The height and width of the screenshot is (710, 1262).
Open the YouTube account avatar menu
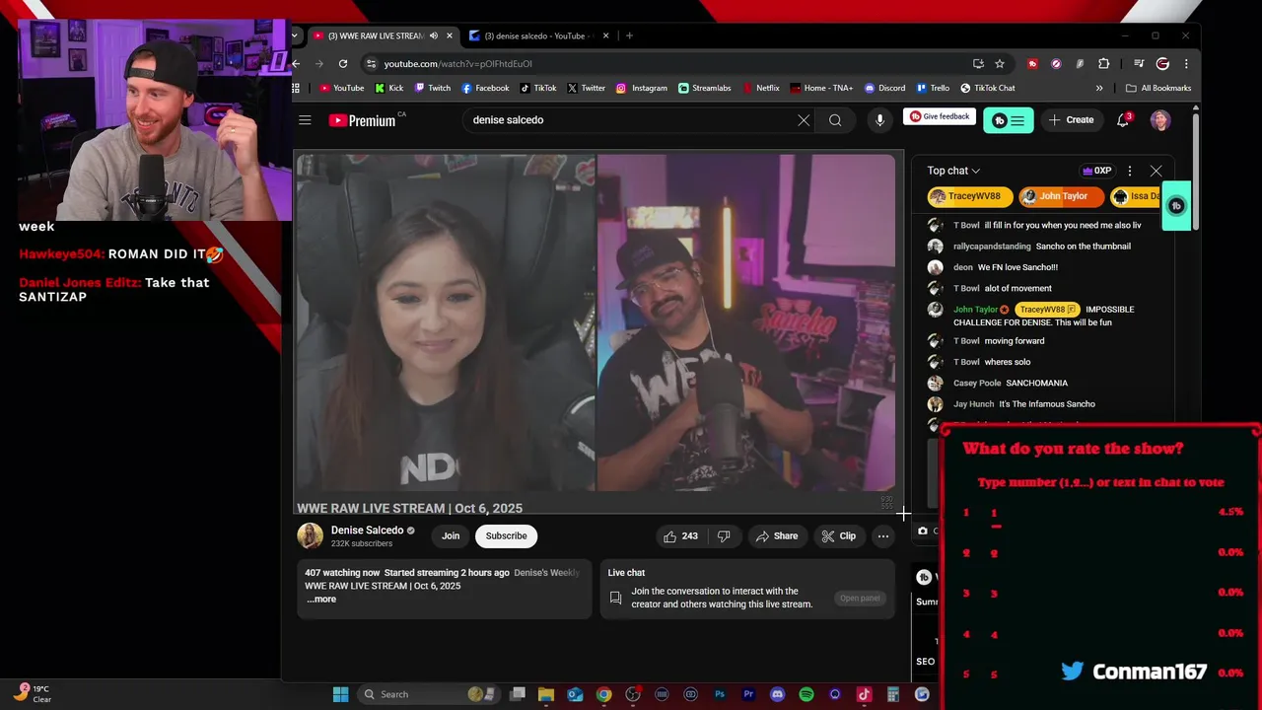click(1160, 120)
